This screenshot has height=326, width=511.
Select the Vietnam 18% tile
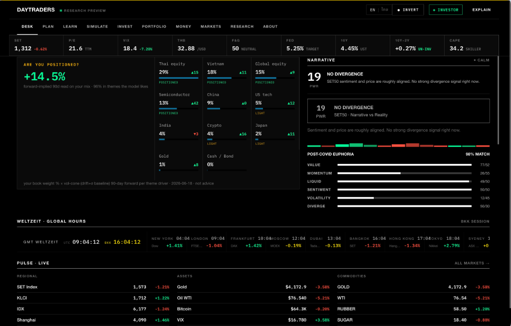pyautogui.click(x=227, y=73)
